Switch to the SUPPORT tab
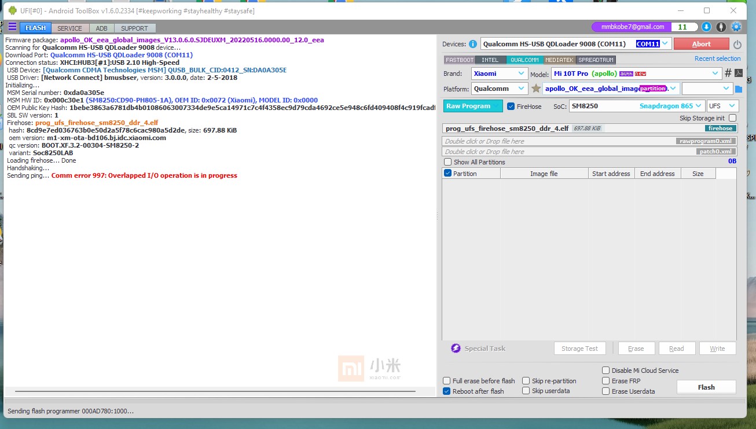The image size is (756, 429). (134, 28)
